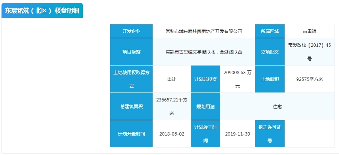Click the 东辰铭筑（北区）楼盘明细 tab header
The width and height of the screenshot is (339, 155).
point(42,10)
